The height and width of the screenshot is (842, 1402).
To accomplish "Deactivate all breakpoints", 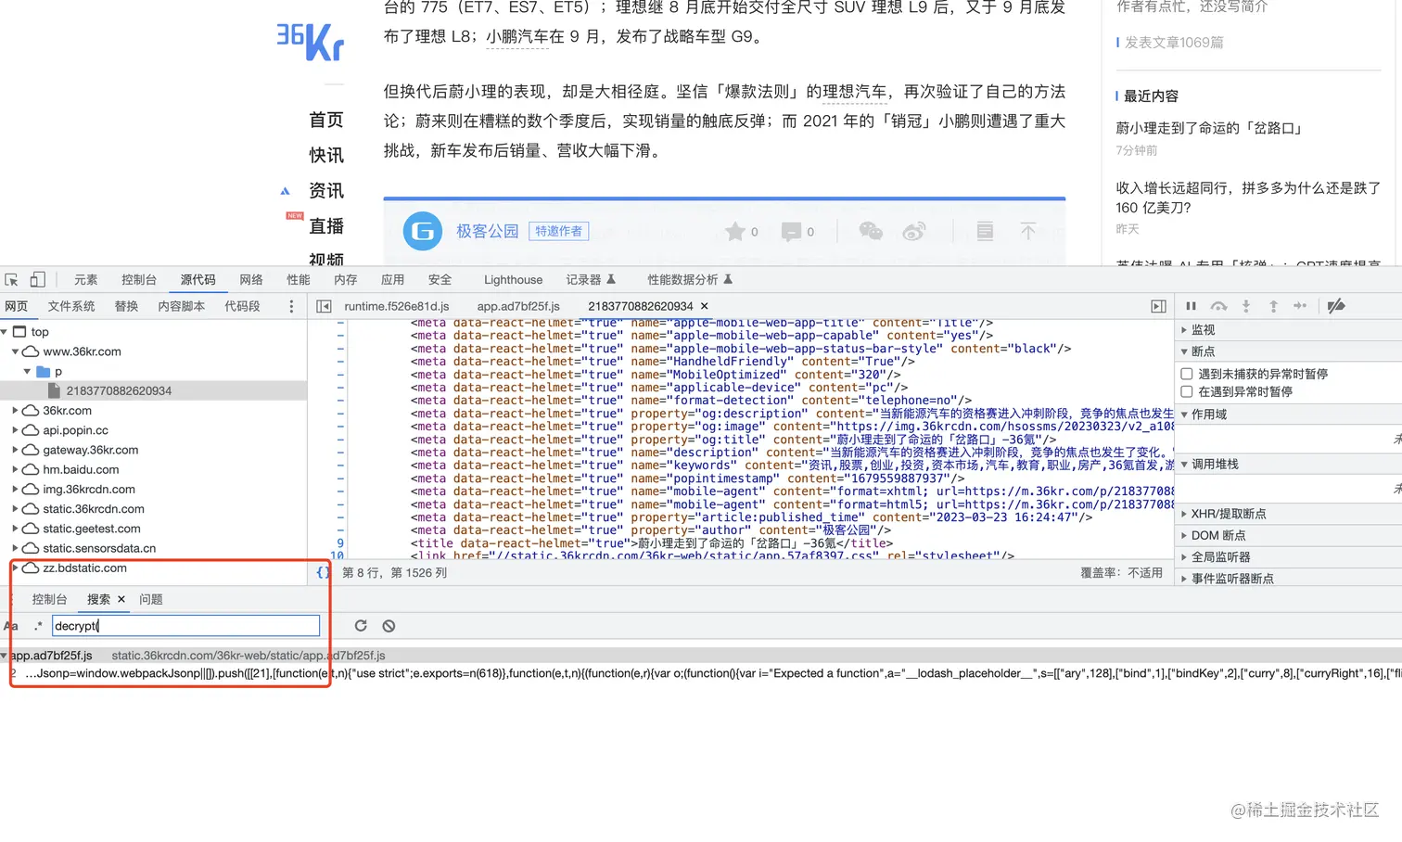I will [1336, 306].
